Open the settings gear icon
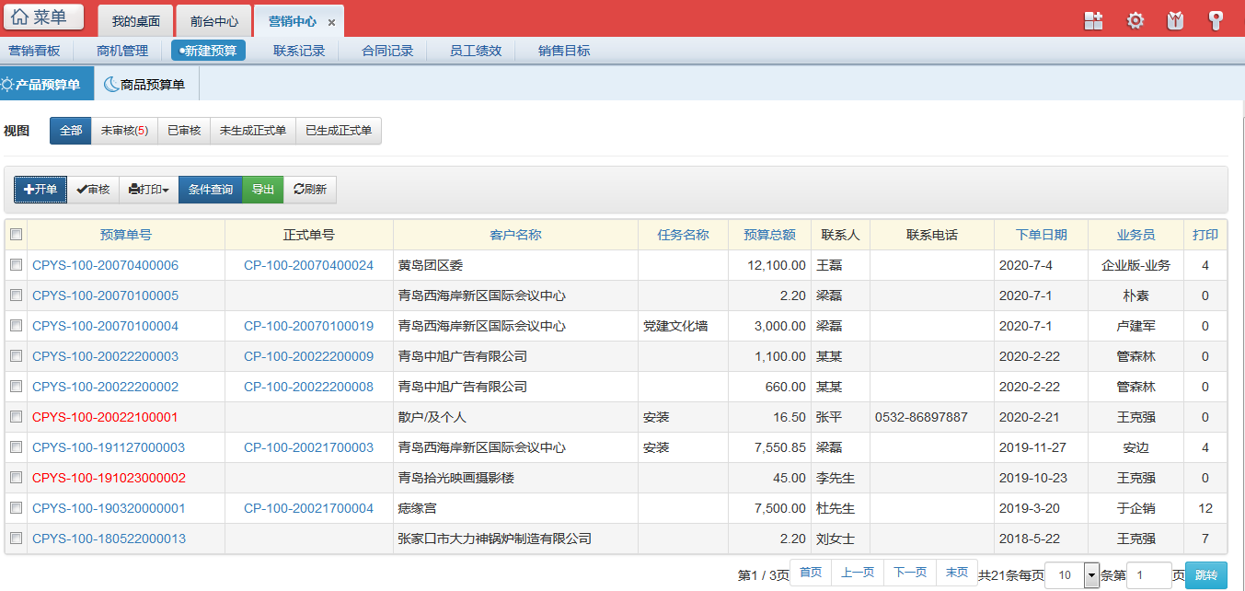 [x=1135, y=20]
